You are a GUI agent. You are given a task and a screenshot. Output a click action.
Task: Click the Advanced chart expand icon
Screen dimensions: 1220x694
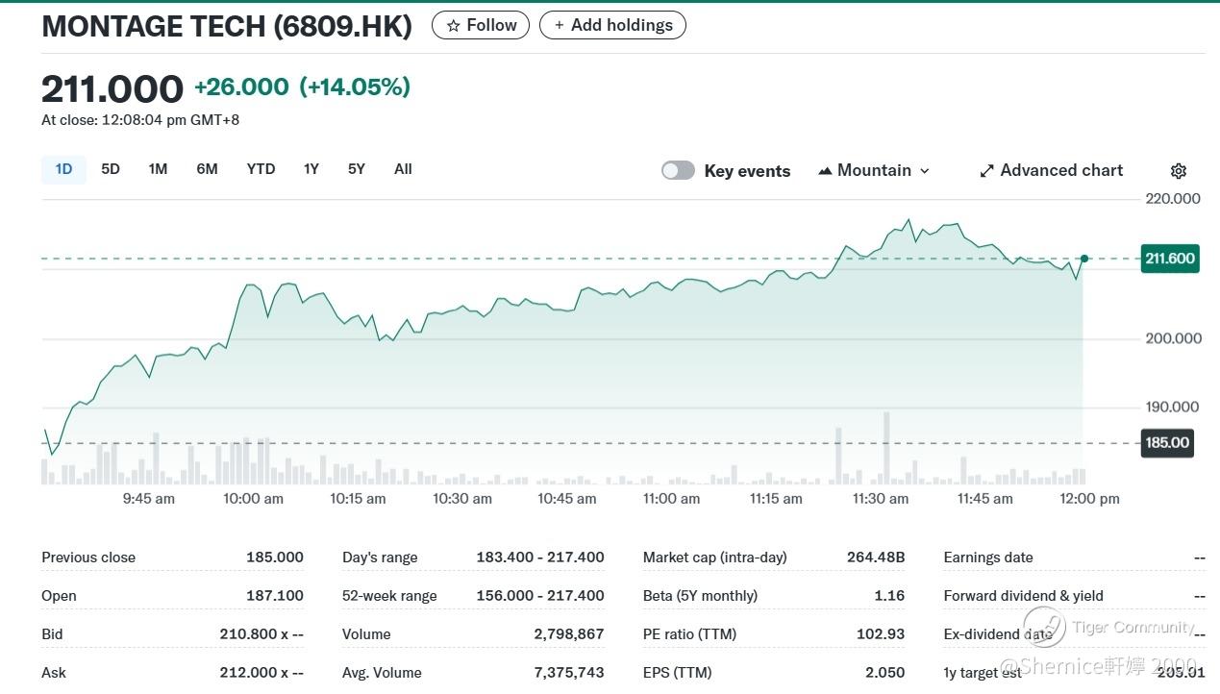pyautogui.click(x=986, y=171)
